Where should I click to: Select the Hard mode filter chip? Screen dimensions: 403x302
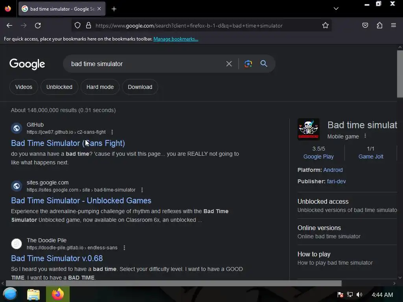pos(100,87)
